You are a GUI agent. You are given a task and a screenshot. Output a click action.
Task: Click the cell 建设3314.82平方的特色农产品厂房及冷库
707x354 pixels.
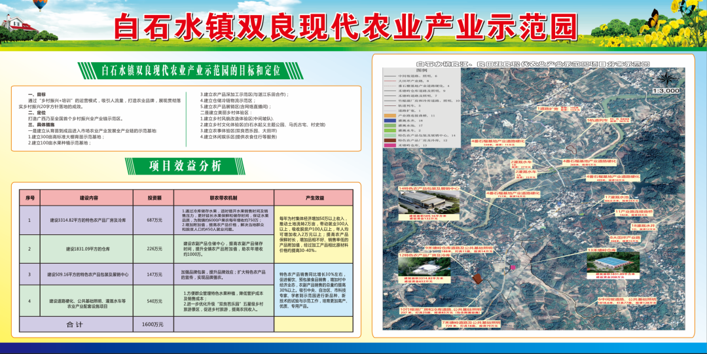point(88,220)
